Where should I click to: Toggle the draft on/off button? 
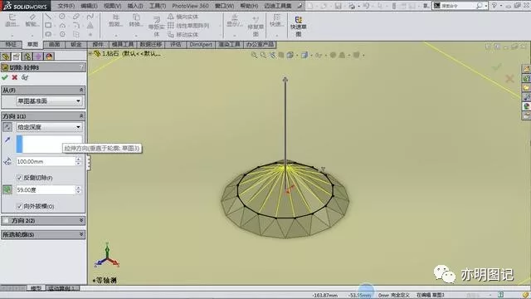7,190
